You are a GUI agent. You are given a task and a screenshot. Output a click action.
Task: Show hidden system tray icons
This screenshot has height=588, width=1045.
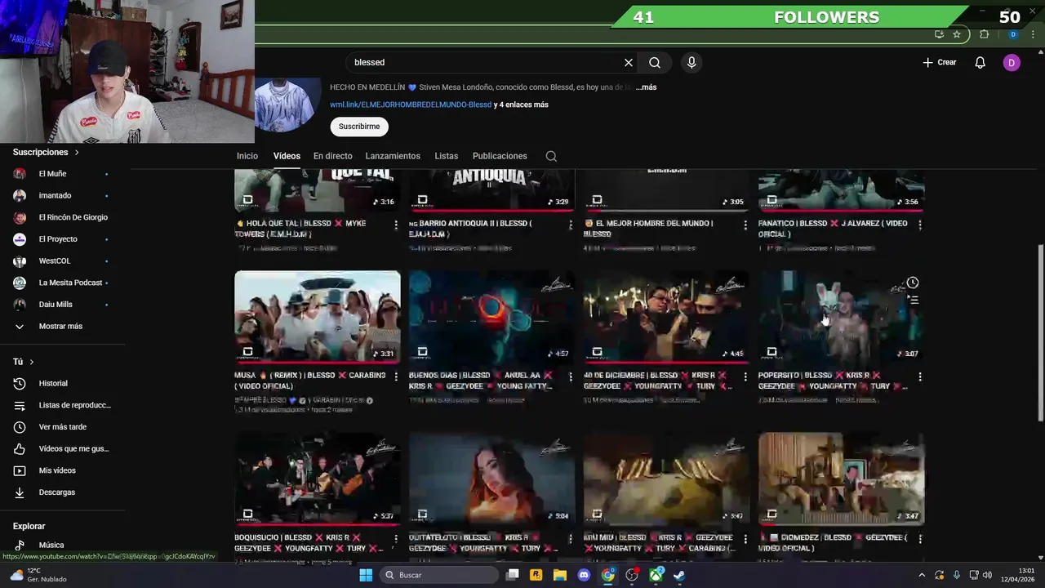tap(922, 575)
